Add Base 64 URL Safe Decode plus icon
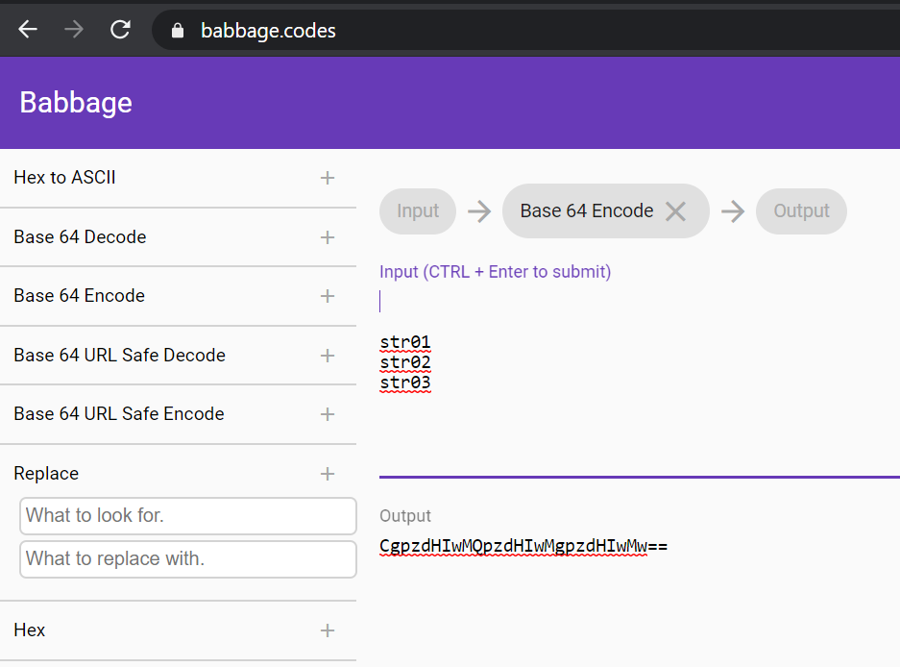Viewport: 900px width, 667px height. pos(328,356)
